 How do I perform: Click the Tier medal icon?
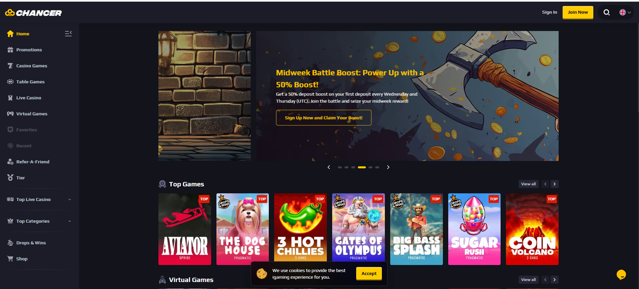click(x=10, y=178)
